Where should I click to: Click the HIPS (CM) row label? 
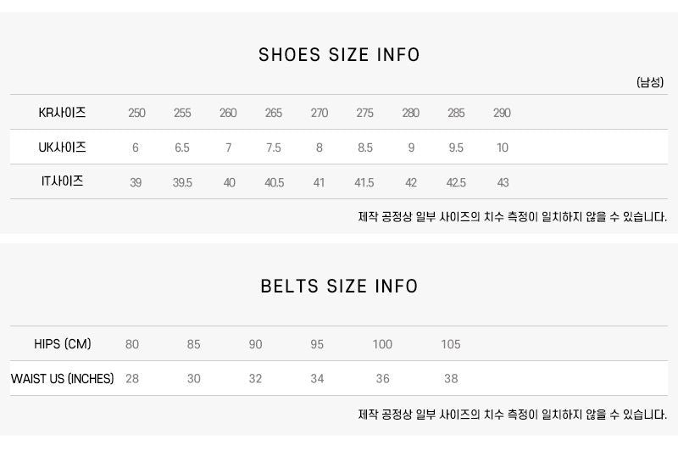[62, 344]
